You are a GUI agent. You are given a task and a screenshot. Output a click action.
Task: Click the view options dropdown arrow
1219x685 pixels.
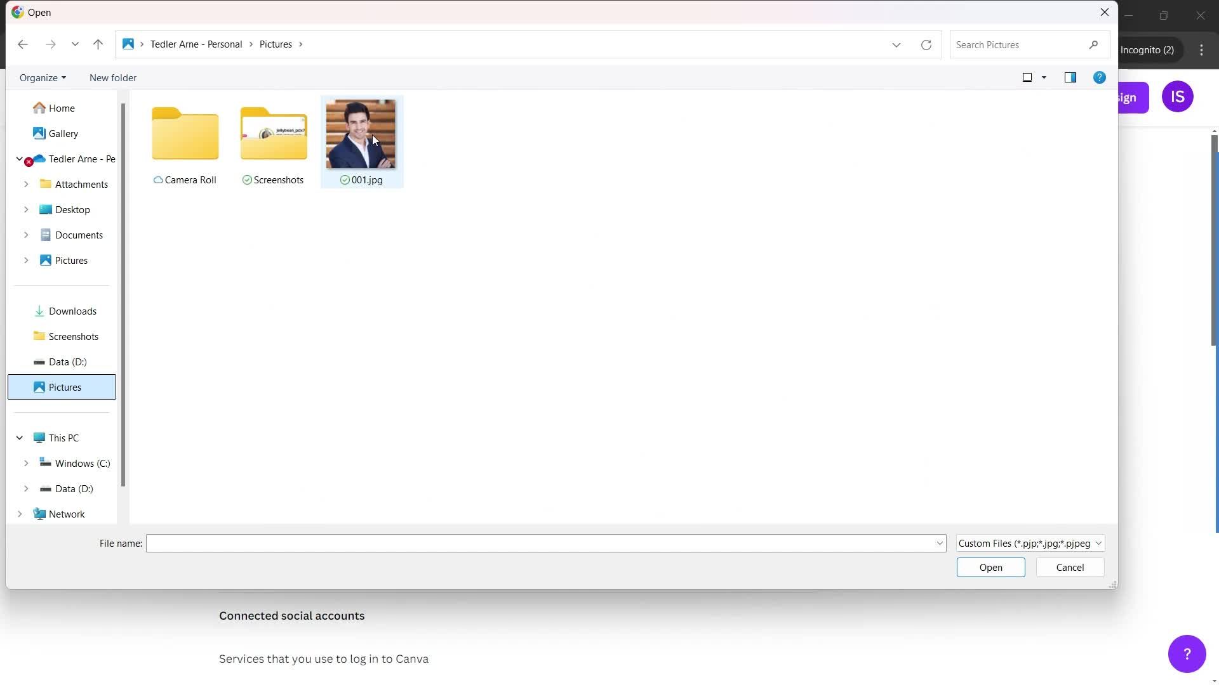coord(1044,77)
